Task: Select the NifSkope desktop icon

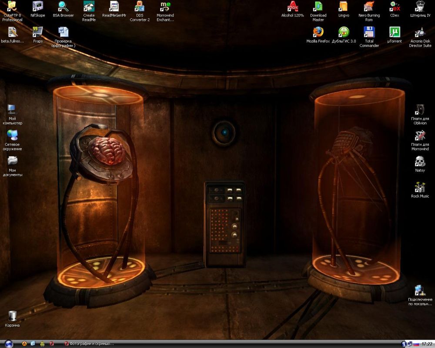Action: click(x=38, y=9)
